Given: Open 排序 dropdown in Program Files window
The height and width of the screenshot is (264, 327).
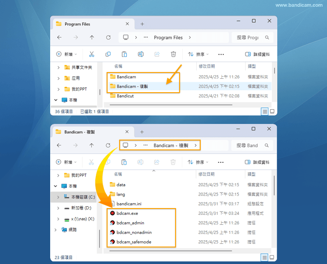Looking at the screenshot, I should 198,54.
